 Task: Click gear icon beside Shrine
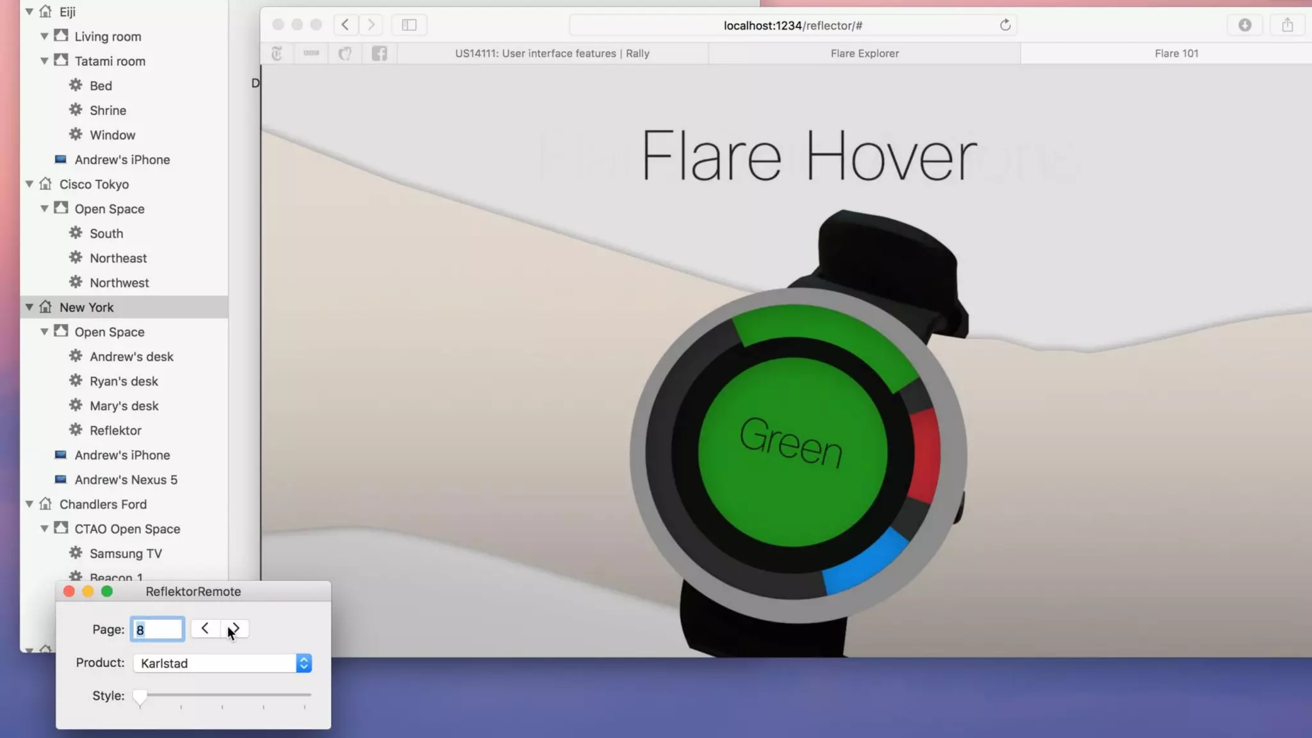point(76,110)
